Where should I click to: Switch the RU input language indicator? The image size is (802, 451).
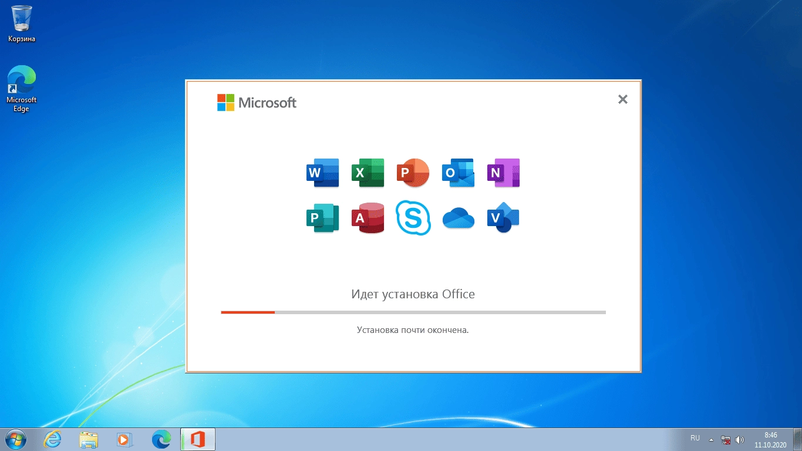pos(695,438)
